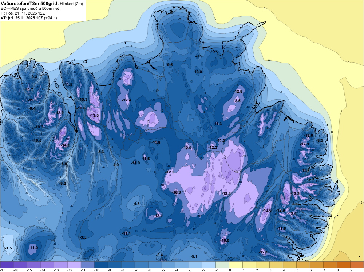The width and height of the screenshot is (364, 272).
Task: Click the -8.3 temperature value
Action: click(x=101, y=152)
